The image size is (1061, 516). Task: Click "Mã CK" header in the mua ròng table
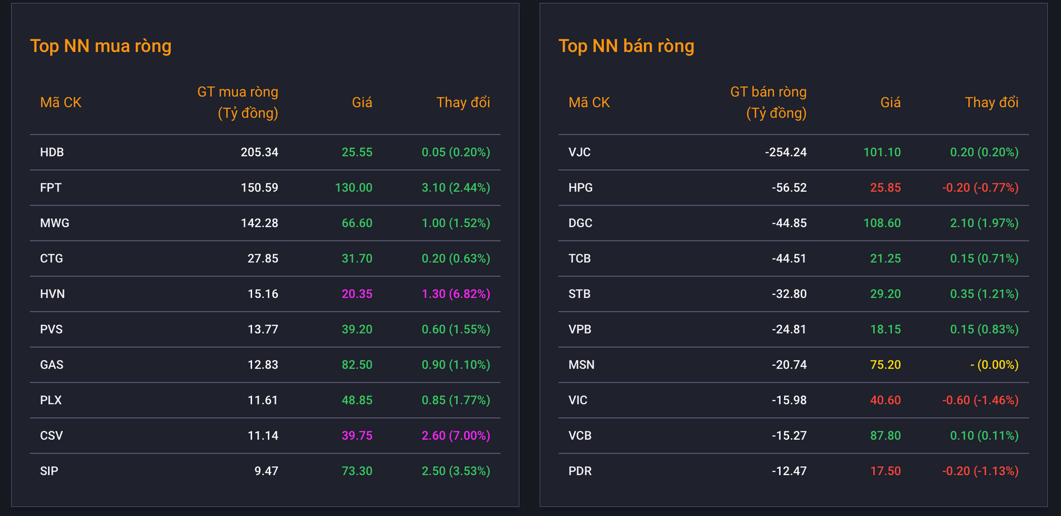tap(61, 102)
